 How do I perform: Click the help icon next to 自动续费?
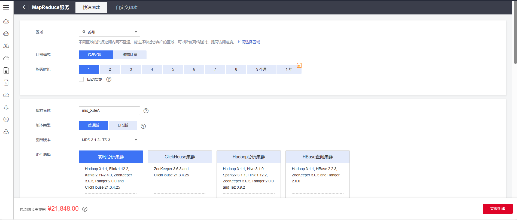tap(109, 79)
